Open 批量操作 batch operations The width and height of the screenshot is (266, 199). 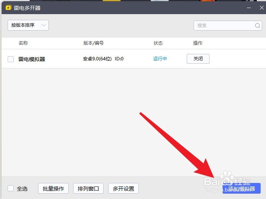coord(53,188)
